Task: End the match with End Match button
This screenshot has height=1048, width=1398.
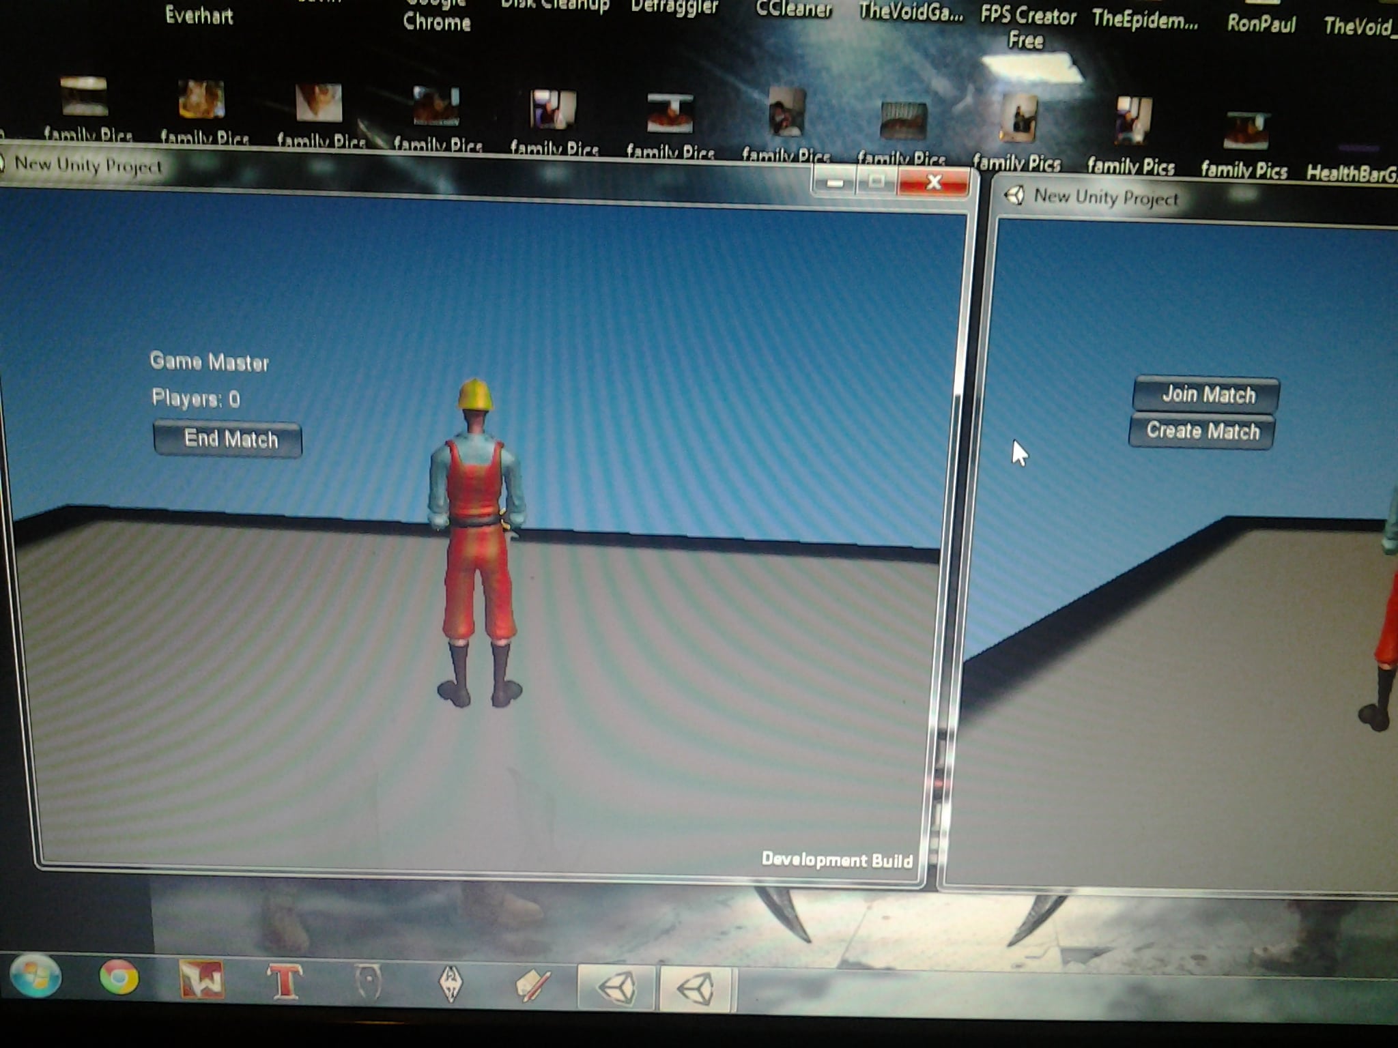Action: click(x=228, y=439)
